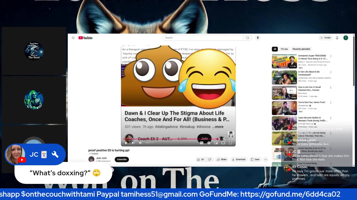Subscribe to the Just Josh channel
Screen dimensions: 357x200
[122, 159]
